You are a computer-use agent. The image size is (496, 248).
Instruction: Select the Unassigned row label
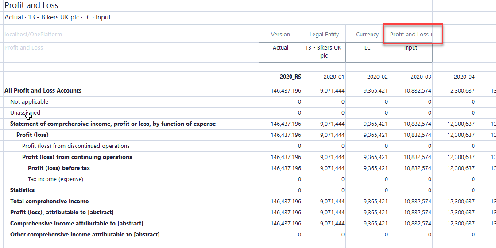point(25,113)
